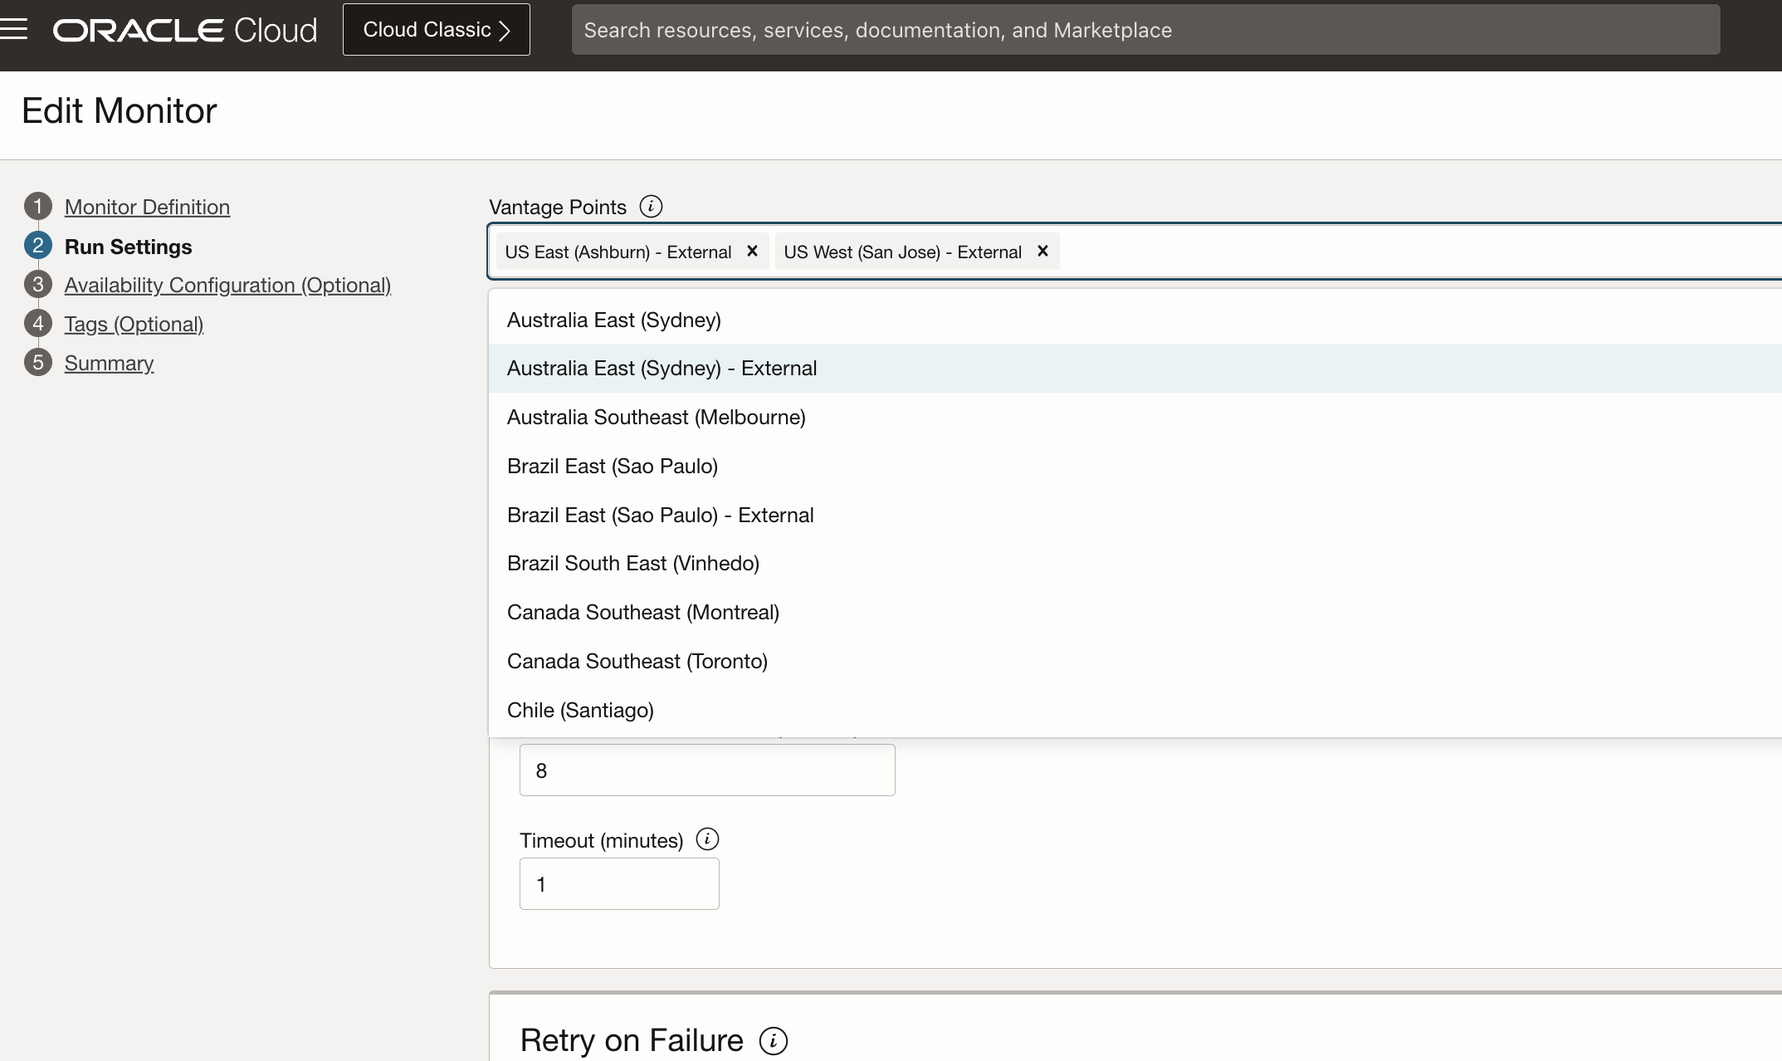
Task: Select Australia East (Sydney) option
Action: [613, 320]
